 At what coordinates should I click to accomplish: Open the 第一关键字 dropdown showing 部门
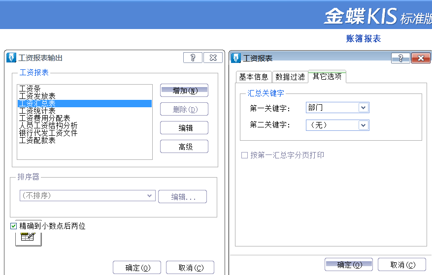[x=363, y=108]
